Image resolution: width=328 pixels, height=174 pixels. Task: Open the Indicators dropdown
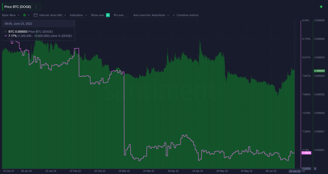78,15
